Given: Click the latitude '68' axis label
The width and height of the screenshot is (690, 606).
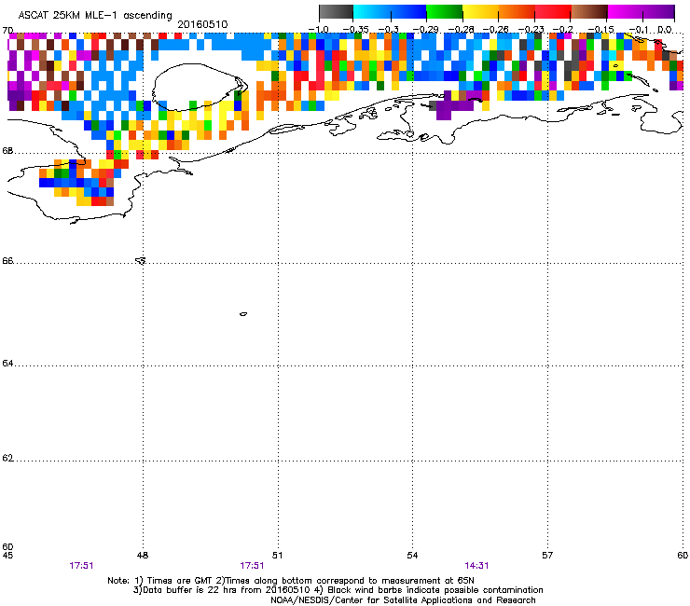Looking at the screenshot, I should coord(7,151).
